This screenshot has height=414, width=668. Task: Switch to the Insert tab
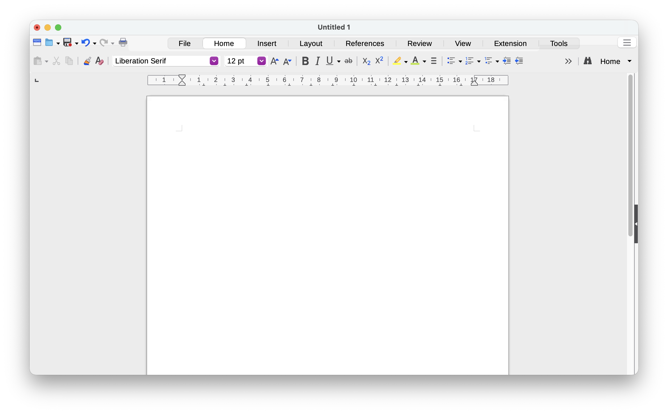click(267, 43)
